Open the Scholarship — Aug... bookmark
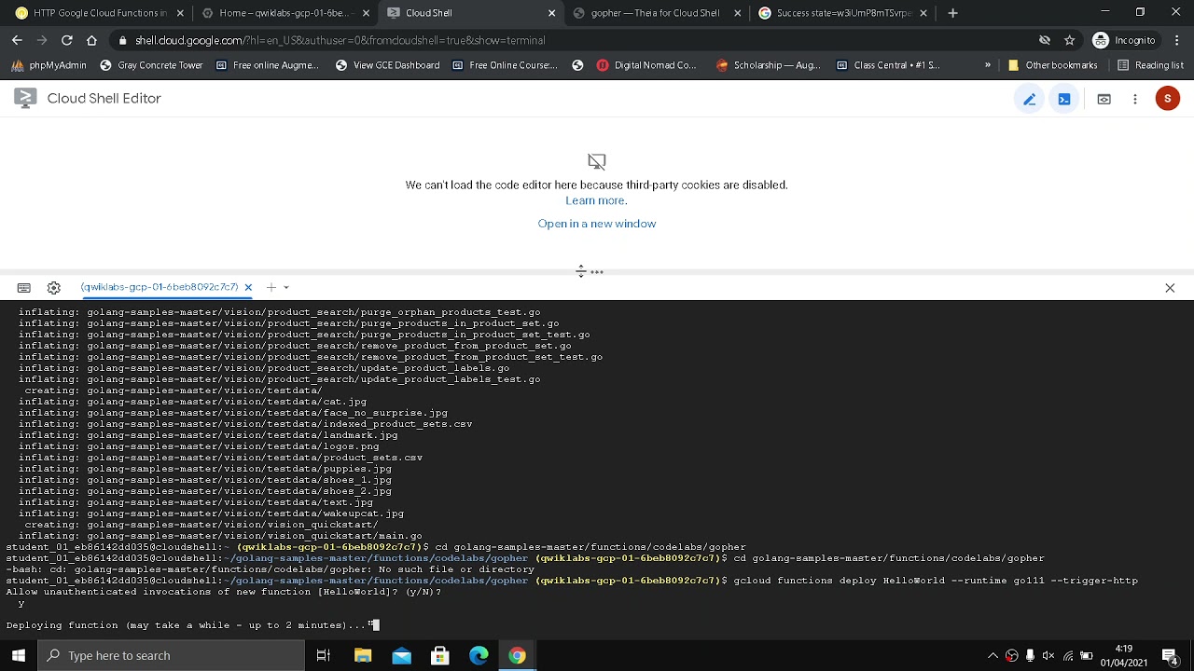The image size is (1194, 671). (x=769, y=65)
